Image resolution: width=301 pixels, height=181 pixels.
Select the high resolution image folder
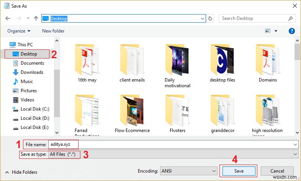coord(267,115)
